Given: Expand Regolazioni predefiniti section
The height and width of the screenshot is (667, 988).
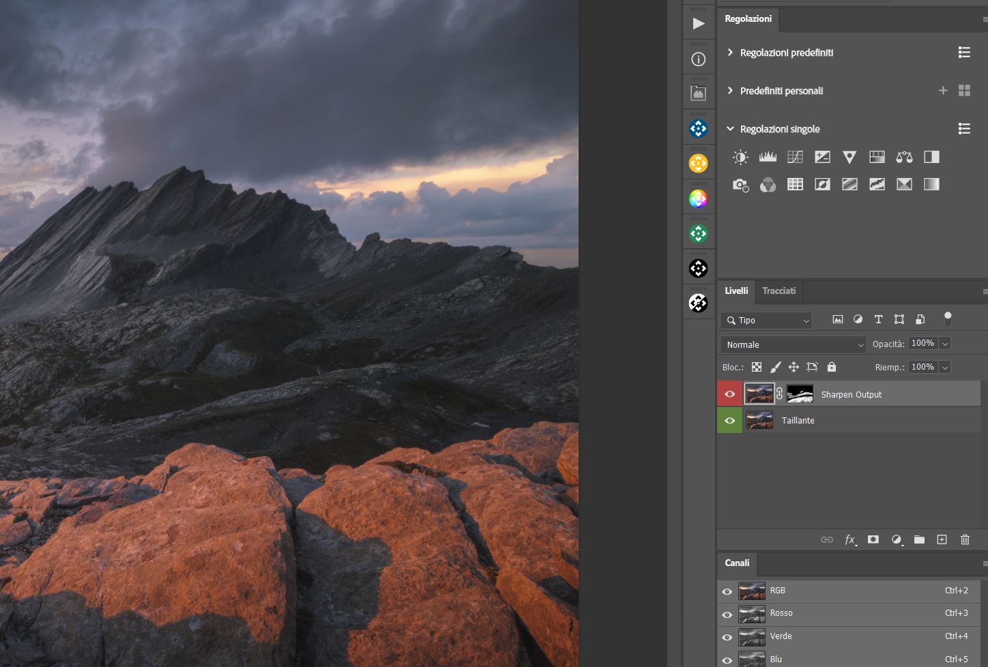Looking at the screenshot, I should click(x=730, y=53).
